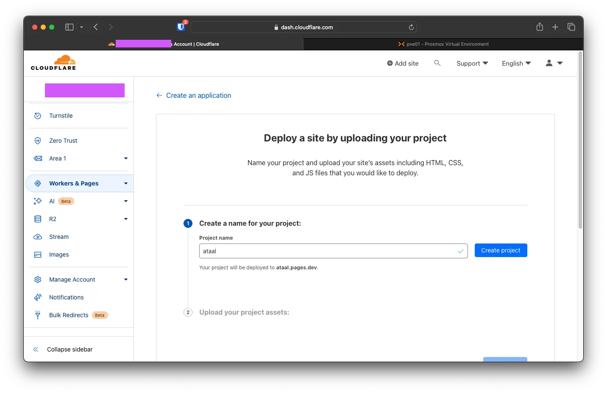This screenshot has width=607, height=393.
Task: Expand the Area 1 submenu arrow
Action: (x=126, y=158)
